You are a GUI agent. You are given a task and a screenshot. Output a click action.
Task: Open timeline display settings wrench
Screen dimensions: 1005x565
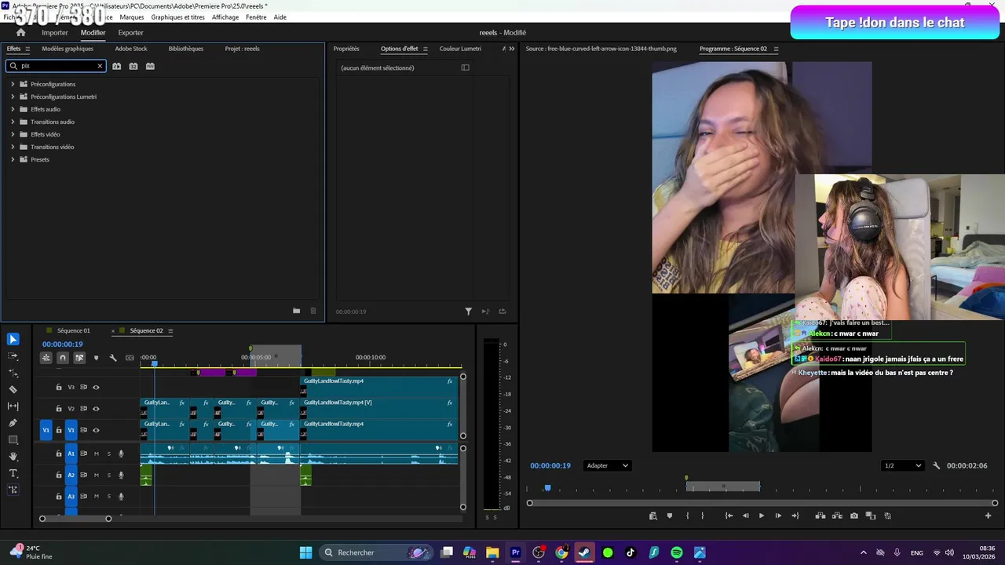(x=113, y=358)
